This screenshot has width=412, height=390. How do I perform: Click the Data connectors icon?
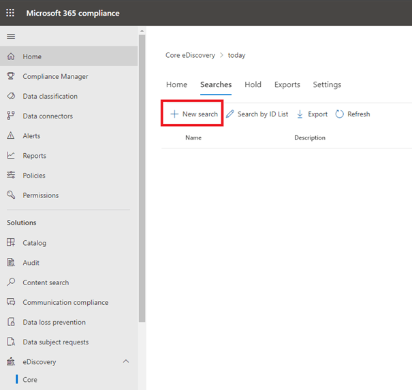click(11, 116)
